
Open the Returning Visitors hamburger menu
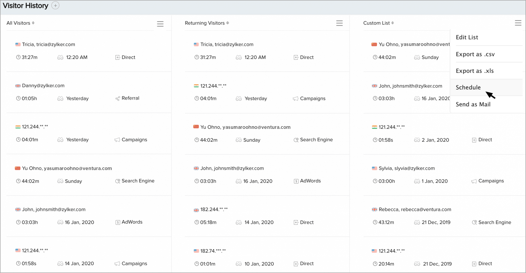coord(339,23)
